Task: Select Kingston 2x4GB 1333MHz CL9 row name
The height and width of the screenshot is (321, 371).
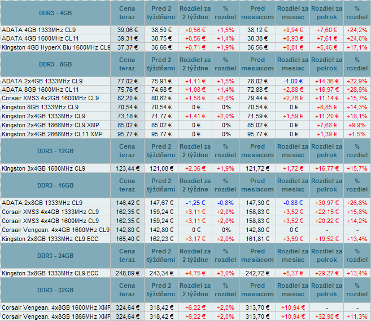Action: (x=43, y=116)
